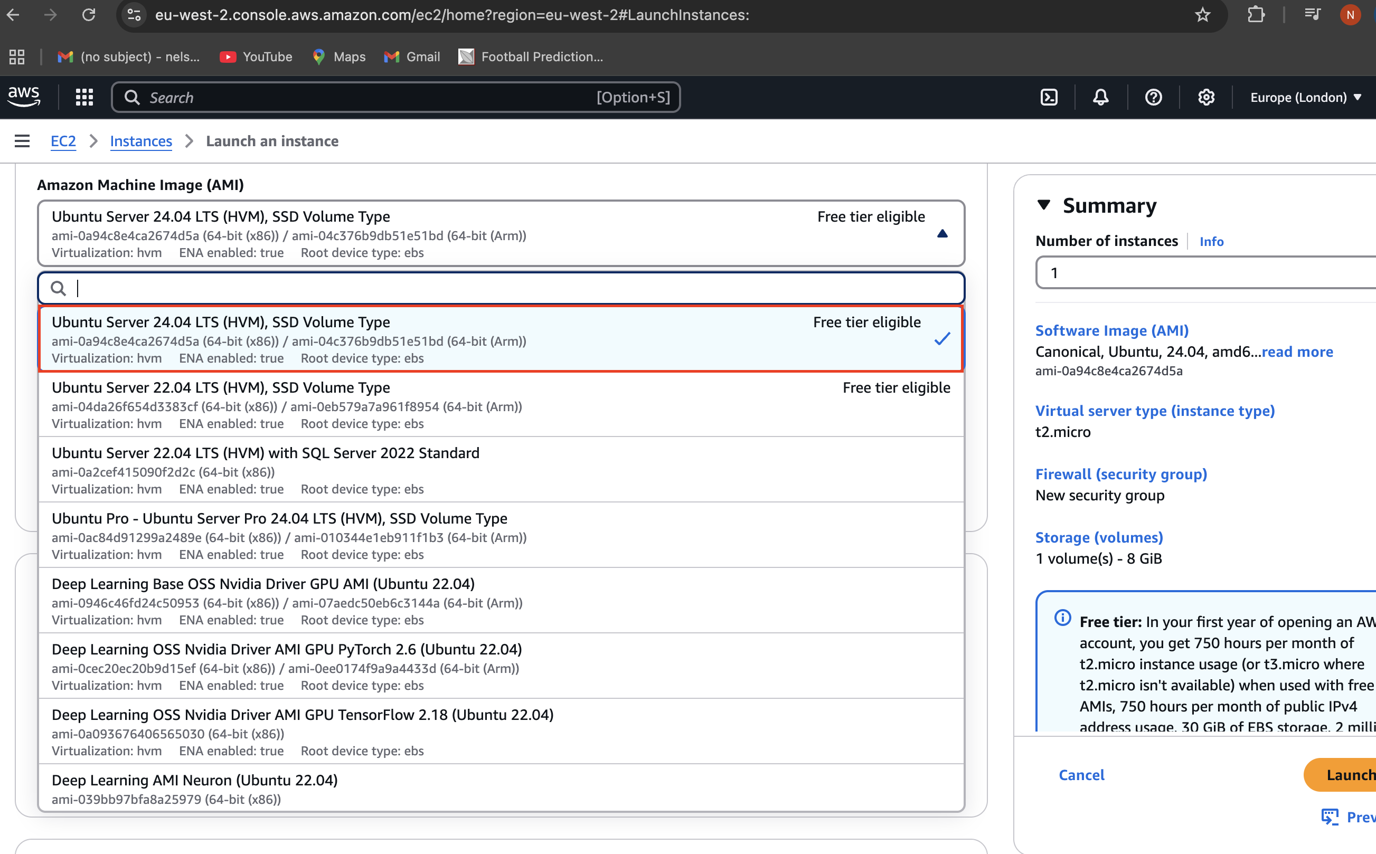Image resolution: width=1376 pixels, height=854 pixels.
Task: Click the t2.micro instance type text
Action: click(x=1062, y=432)
